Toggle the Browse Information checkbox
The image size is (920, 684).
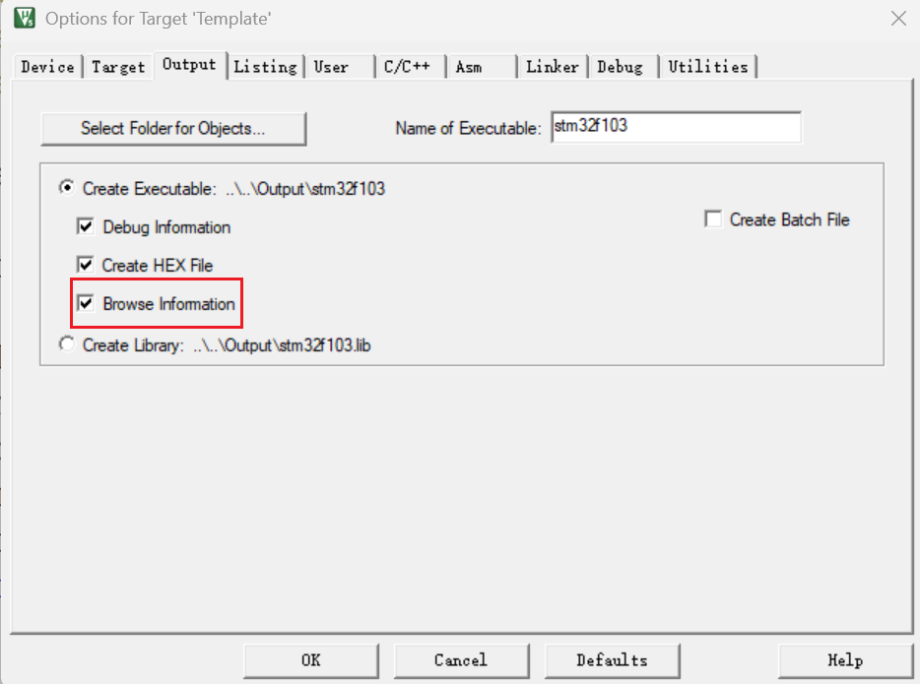(85, 303)
